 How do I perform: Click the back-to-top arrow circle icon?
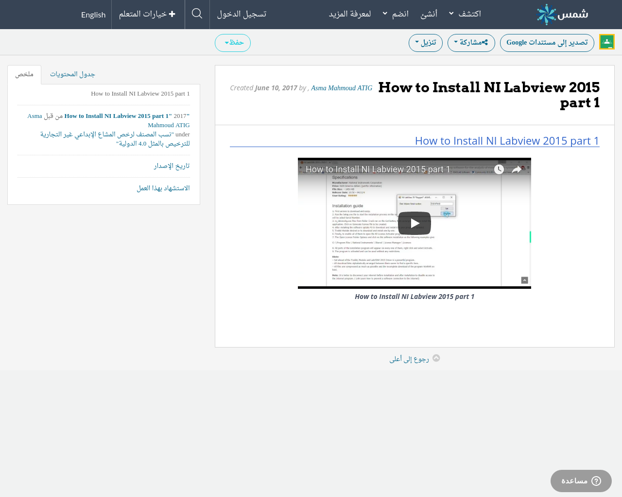(x=436, y=358)
